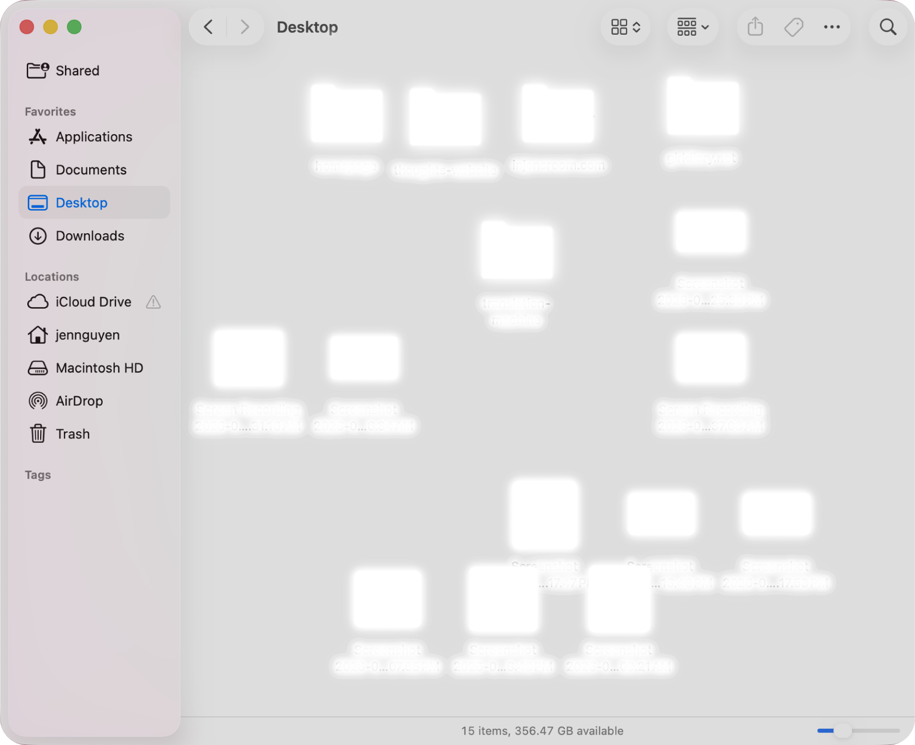
Task: Expand the group-by options dropdown
Action: 692,27
